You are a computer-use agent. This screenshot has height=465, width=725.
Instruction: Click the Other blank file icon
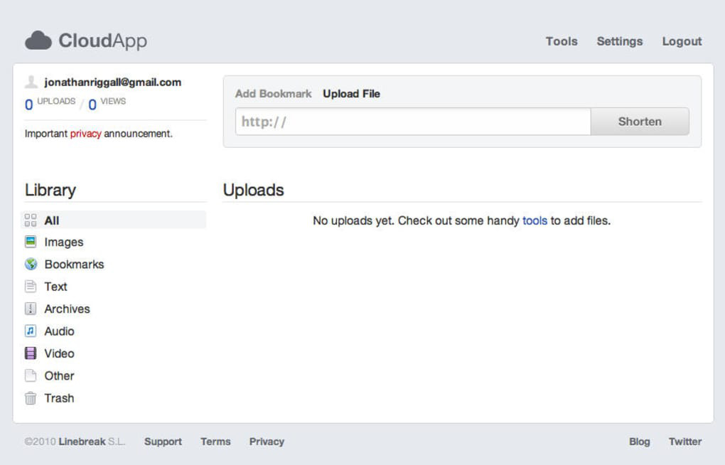pos(31,375)
